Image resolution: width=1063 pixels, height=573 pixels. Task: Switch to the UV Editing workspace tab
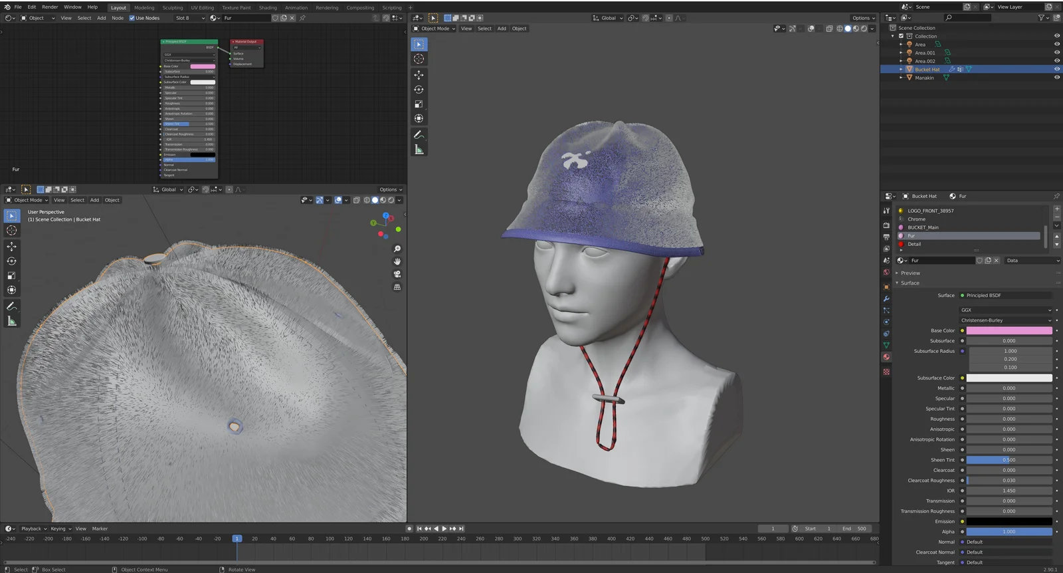coord(203,8)
